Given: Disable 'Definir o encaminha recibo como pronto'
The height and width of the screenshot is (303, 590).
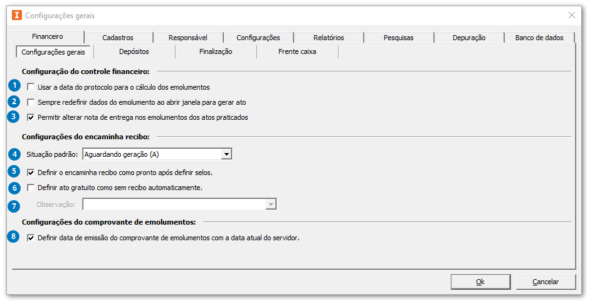Looking at the screenshot, I should [31, 173].
